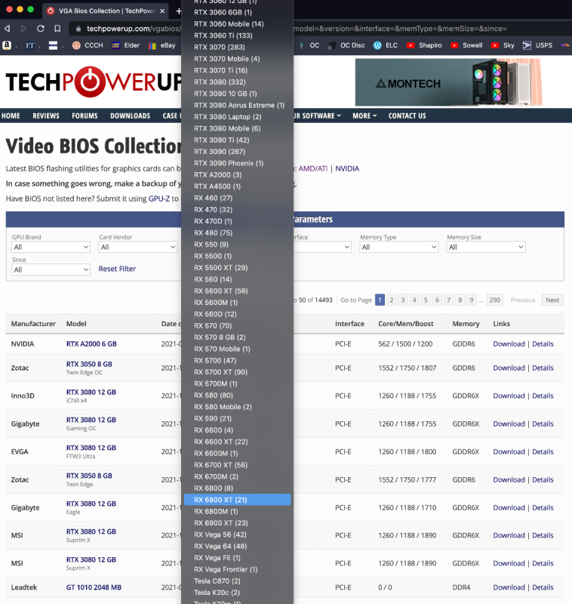The width and height of the screenshot is (572, 604).
Task: Select RX 480 (75) option
Action: [238, 233]
